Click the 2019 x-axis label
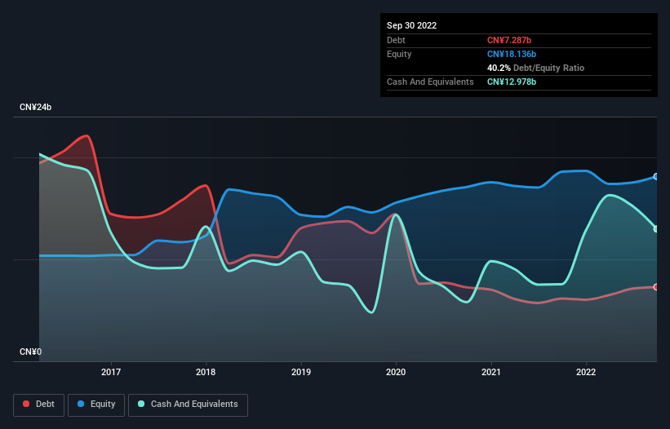This screenshot has height=429, width=670. point(301,372)
